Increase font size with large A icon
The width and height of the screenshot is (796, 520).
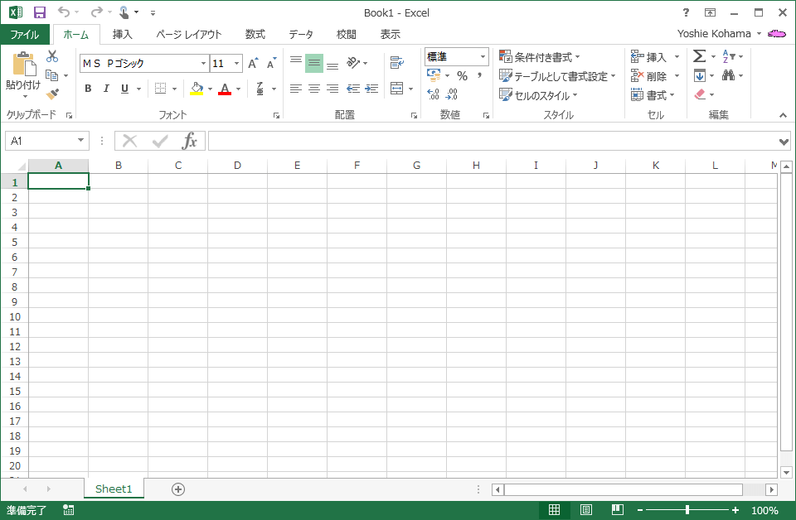[253, 64]
